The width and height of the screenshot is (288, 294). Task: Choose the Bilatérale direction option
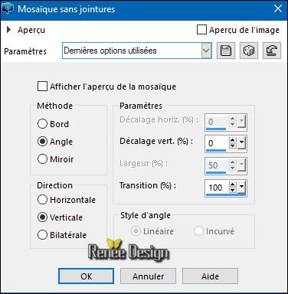pos(42,235)
